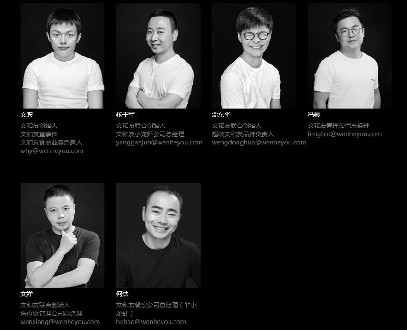Click the portrait photo above 杨干军
The width and height of the screenshot is (407, 330).
(x=158, y=56)
